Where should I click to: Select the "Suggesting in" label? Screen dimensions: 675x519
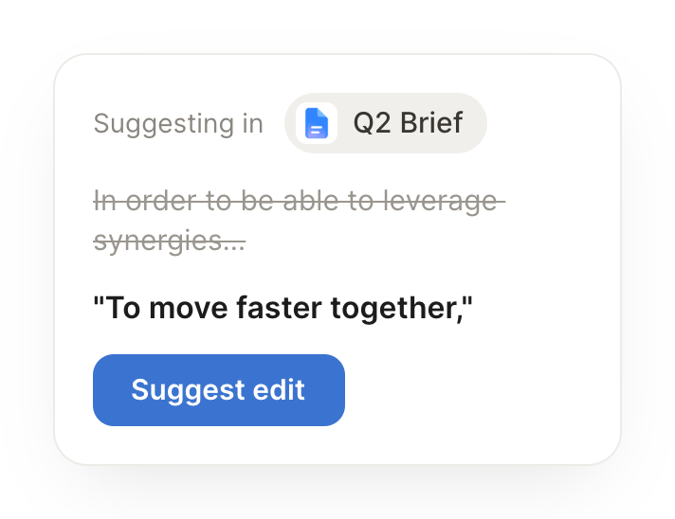(178, 124)
